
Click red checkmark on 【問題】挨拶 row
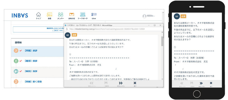(x=21, y=51)
